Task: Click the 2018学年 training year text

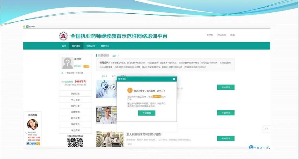Action: 80,81
